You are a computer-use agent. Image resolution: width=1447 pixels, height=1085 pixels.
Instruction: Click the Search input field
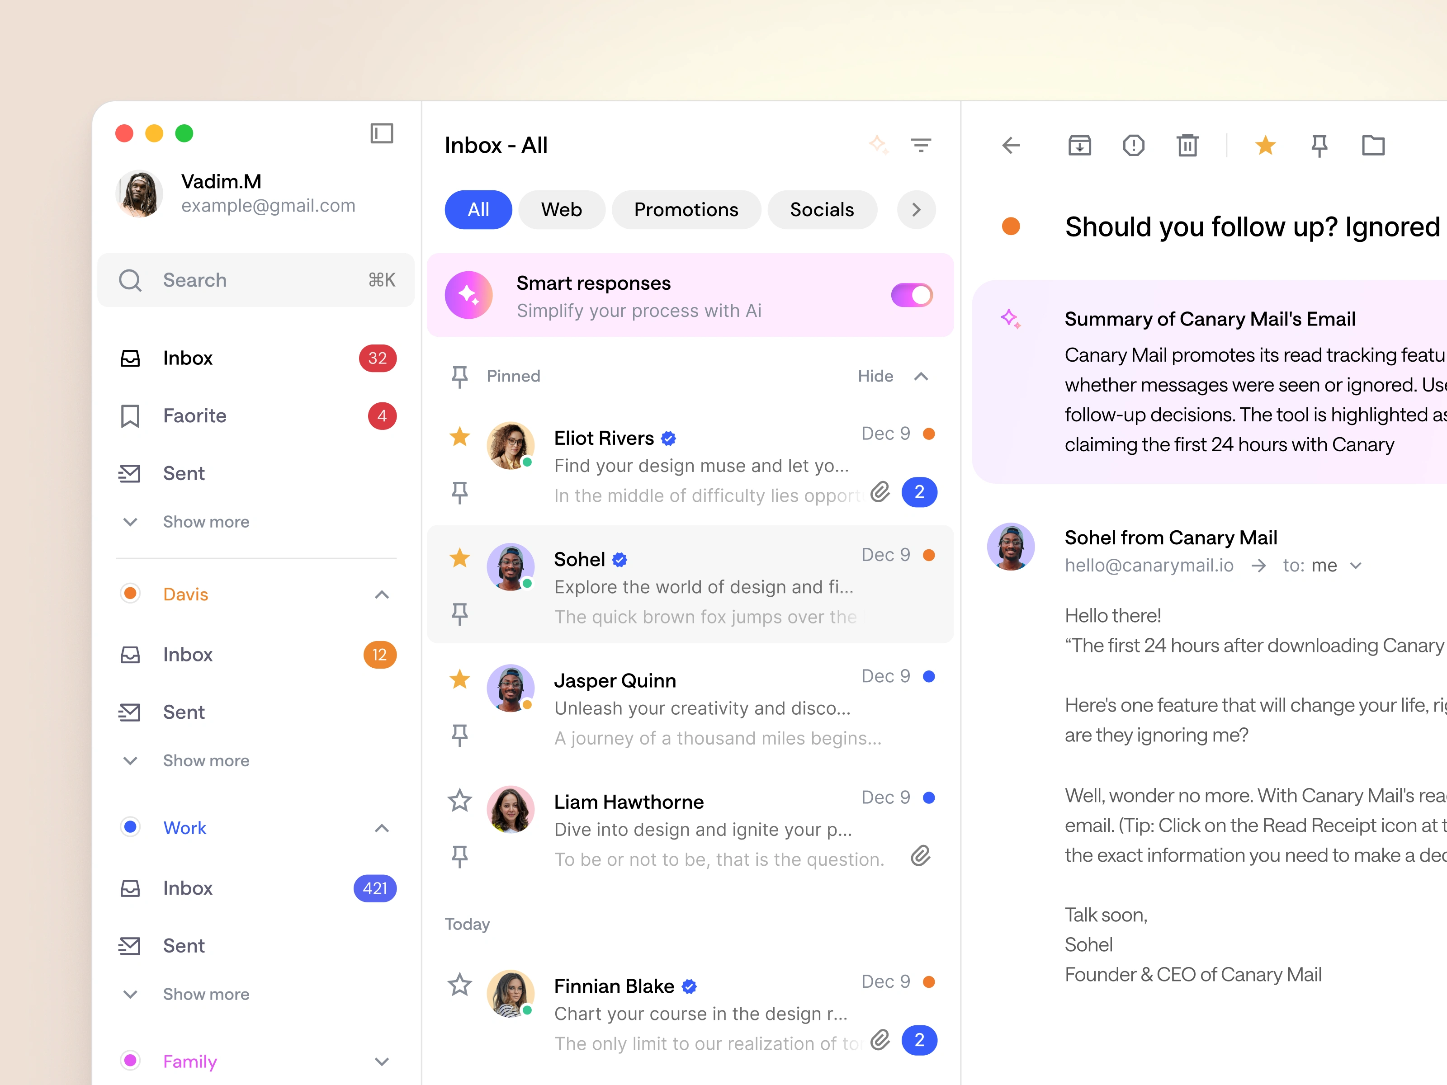(255, 280)
